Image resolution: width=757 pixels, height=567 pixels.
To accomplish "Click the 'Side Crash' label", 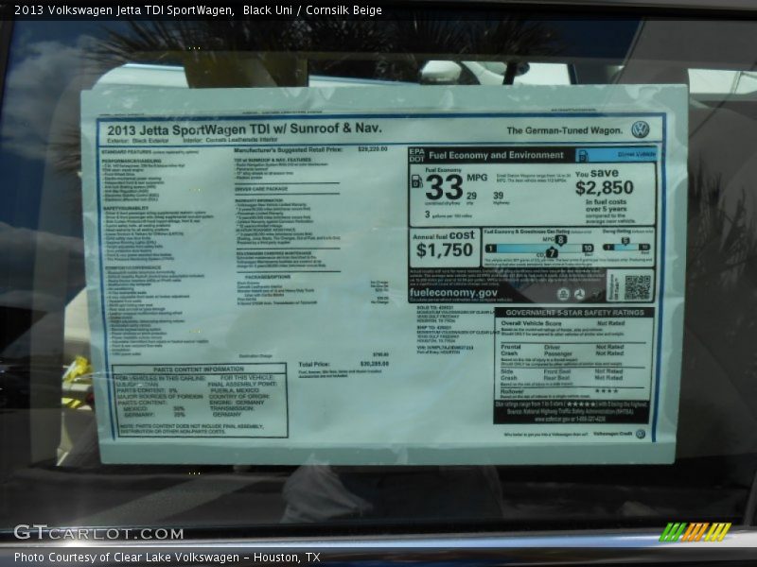I will tap(508, 374).
